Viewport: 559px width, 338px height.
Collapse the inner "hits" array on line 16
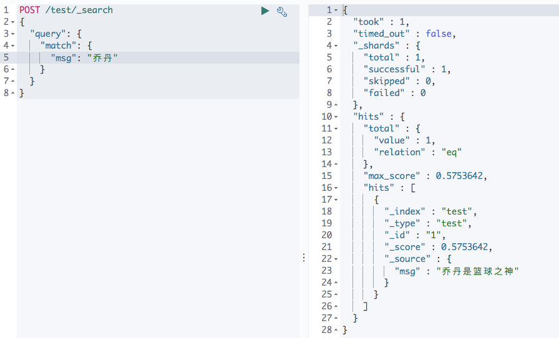[x=337, y=188]
